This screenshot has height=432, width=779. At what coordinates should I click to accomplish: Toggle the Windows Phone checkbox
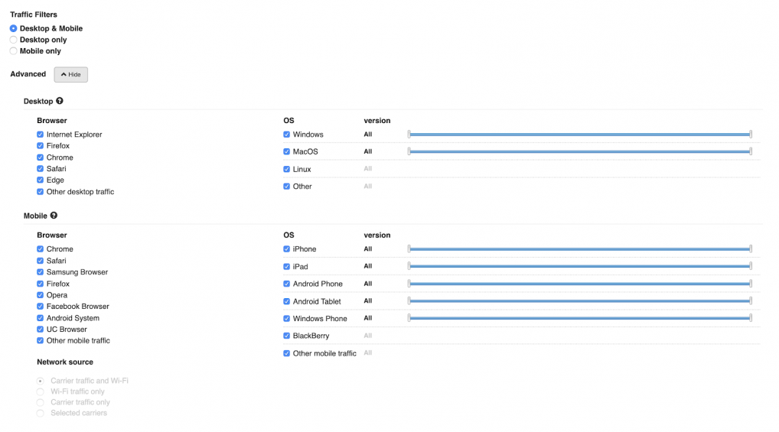[287, 319]
